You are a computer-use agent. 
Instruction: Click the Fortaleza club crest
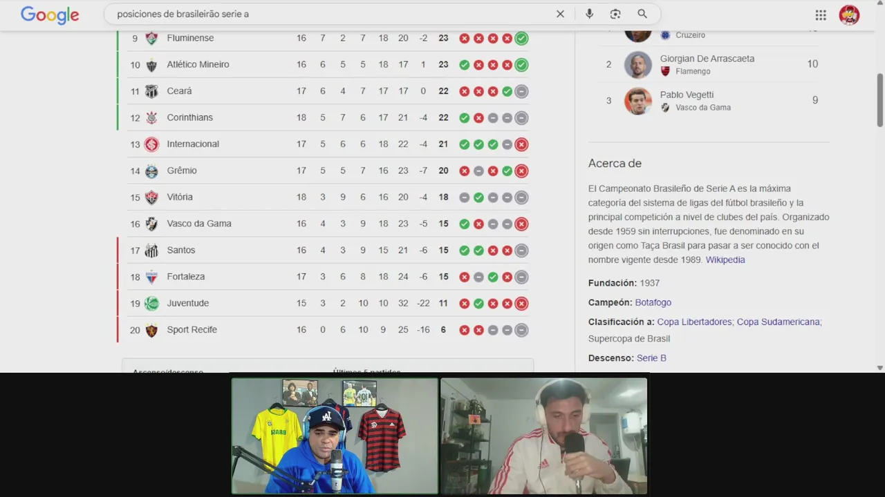[x=151, y=277]
